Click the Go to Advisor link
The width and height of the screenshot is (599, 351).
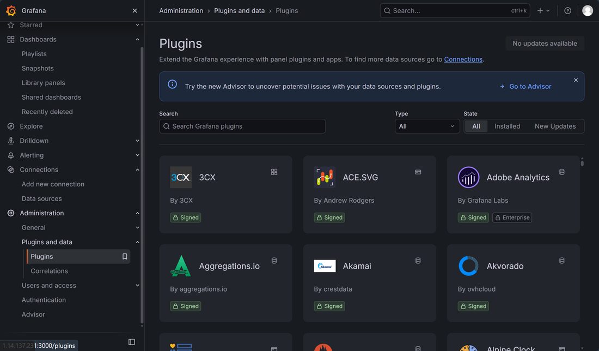[525, 87]
